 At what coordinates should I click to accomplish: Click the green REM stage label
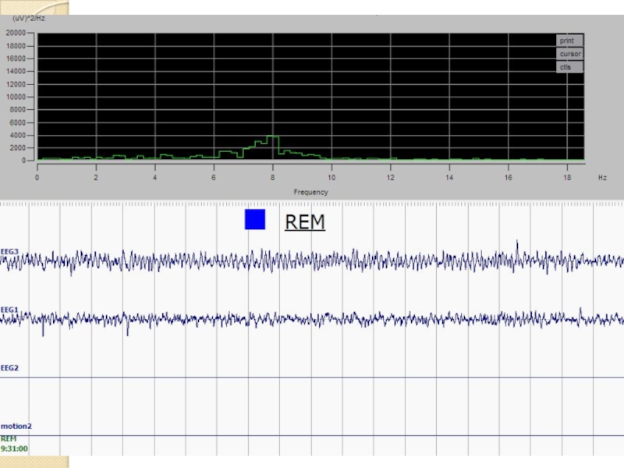pos(9,438)
